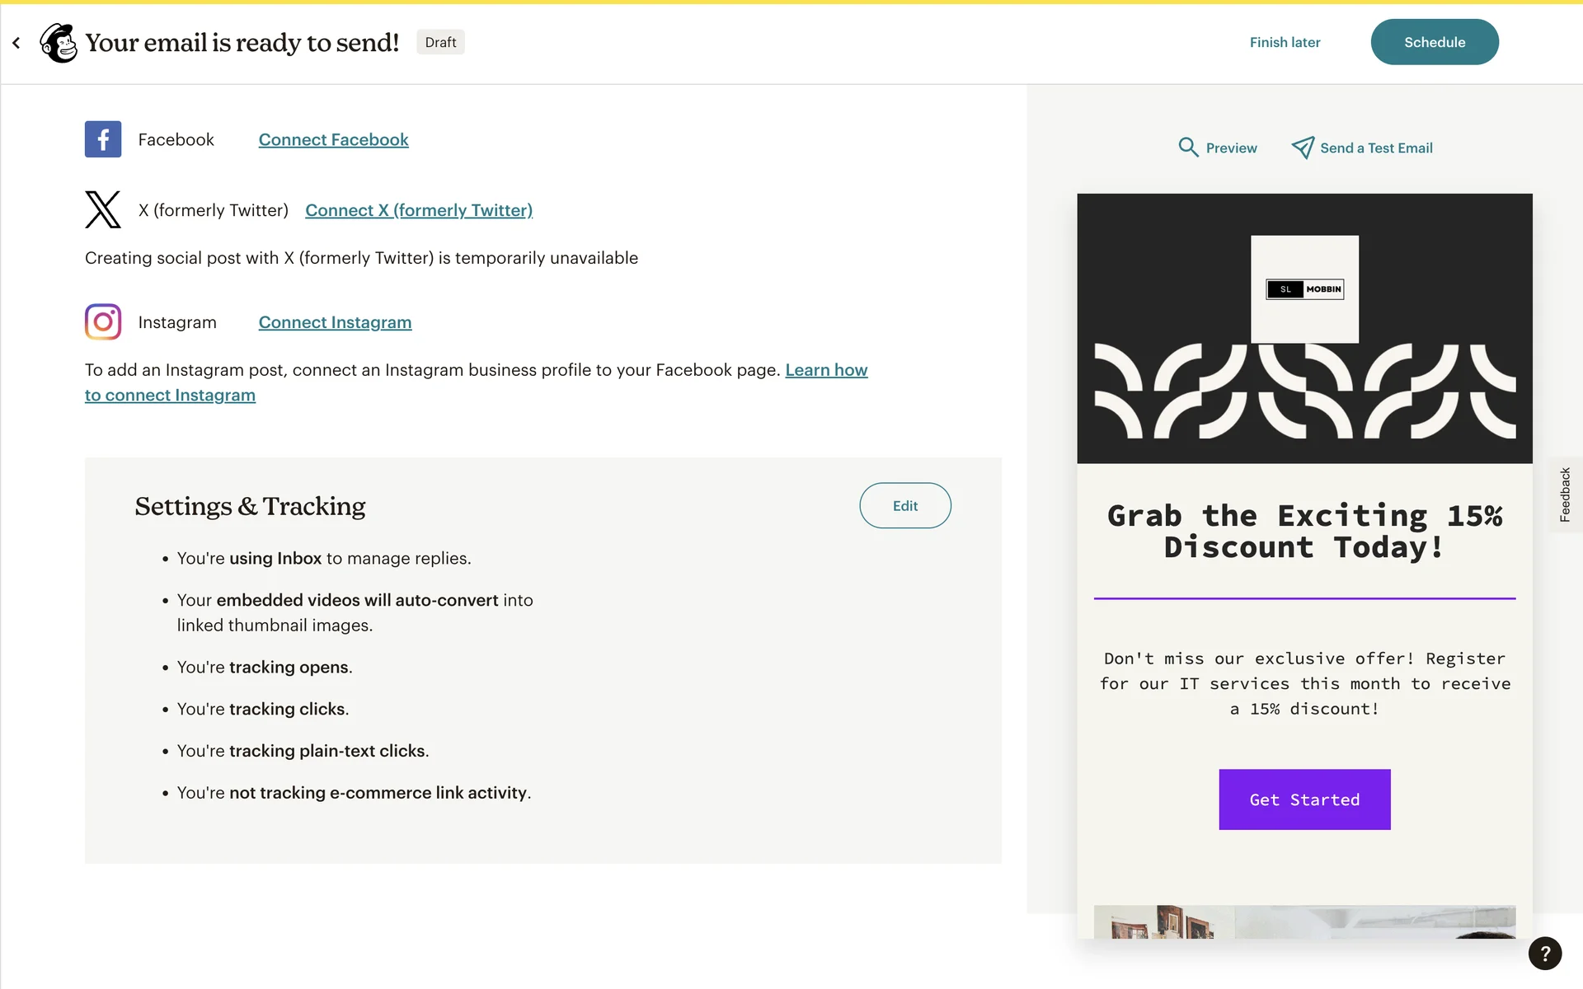Click the Facebook logo icon
The image size is (1583, 989).
(x=103, y=139)
